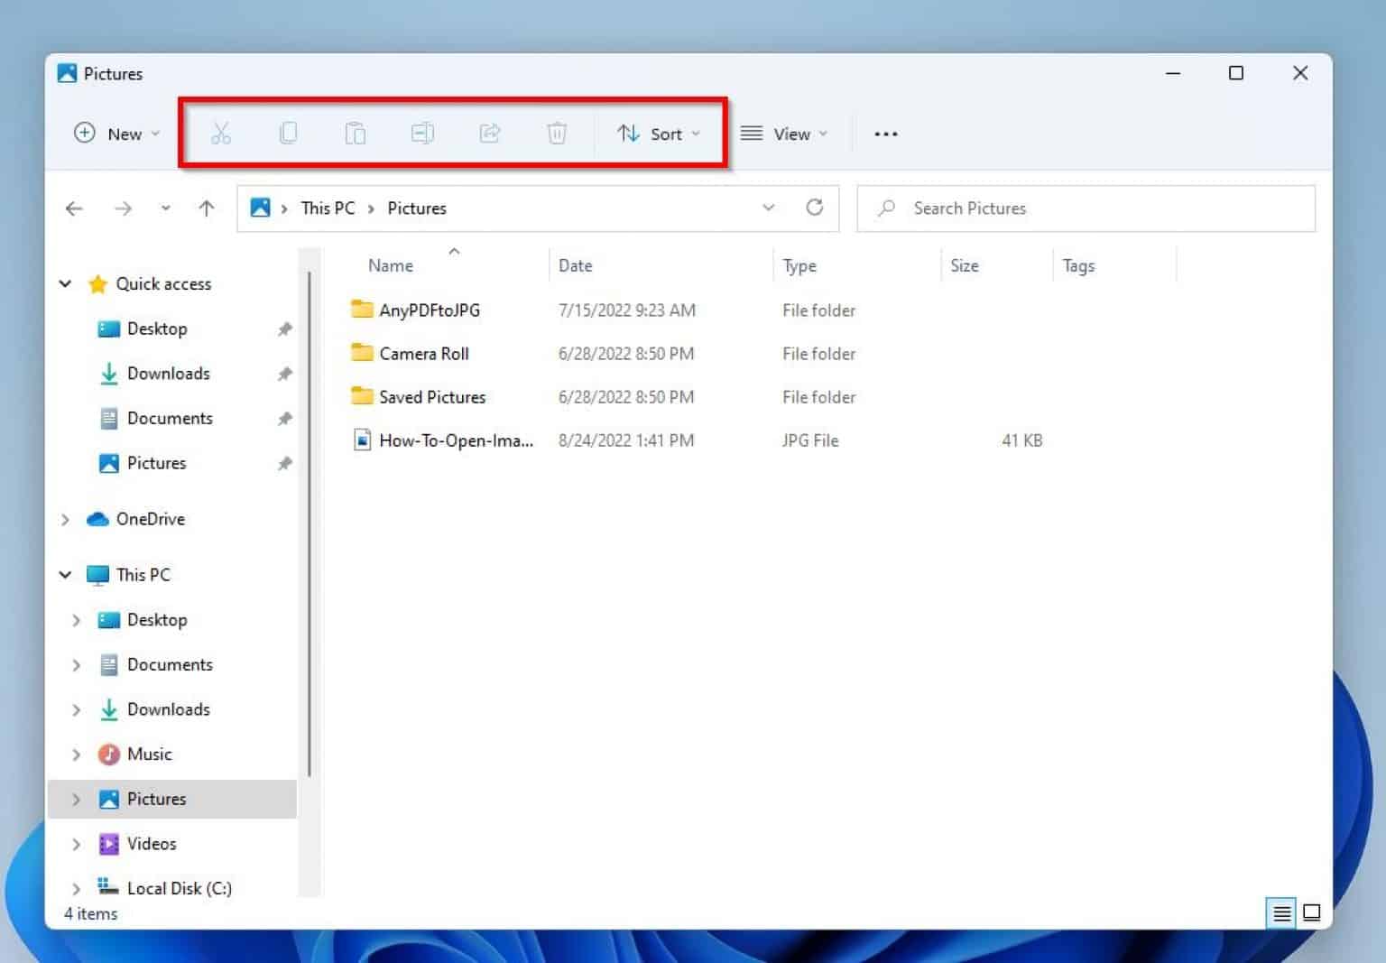This screenshot has height=963, width=1386.
Task: Unpin Downloads from Quick access
Action: tap(285, 374)
